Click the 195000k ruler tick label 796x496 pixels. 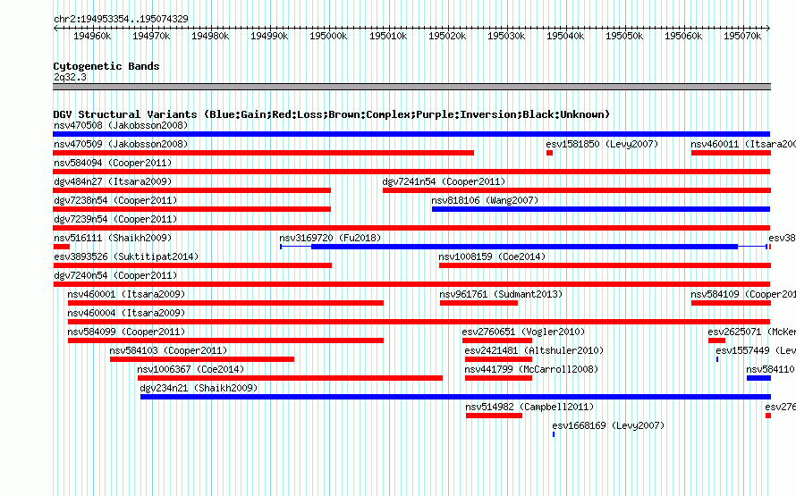328,36
